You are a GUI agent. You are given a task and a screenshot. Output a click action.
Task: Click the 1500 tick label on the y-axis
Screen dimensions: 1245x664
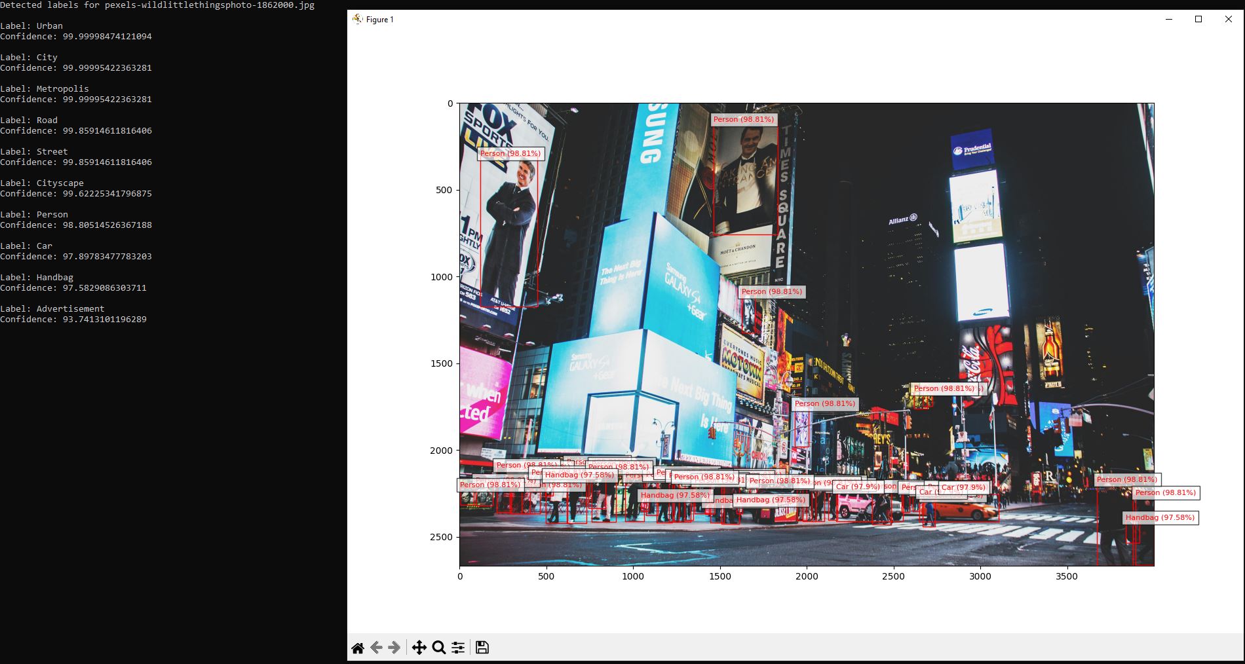(x=441, y=363)
